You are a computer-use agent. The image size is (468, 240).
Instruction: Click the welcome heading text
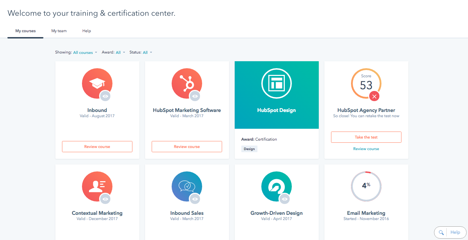pyautogui.click(x=91, y=13)
